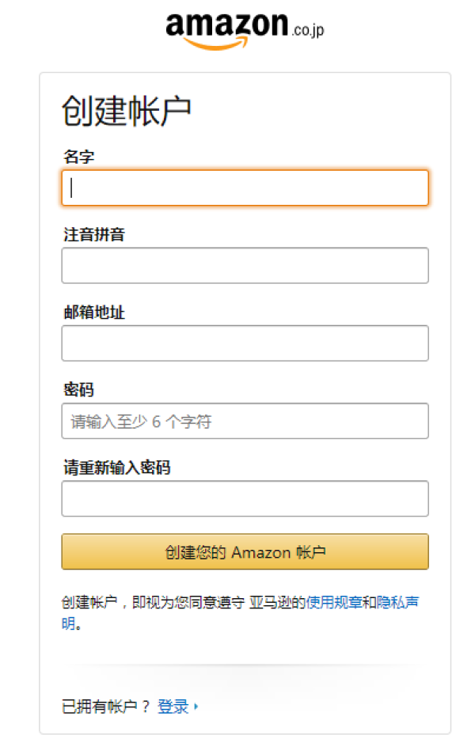Screen dimensions: 475x750
Task: Click the 邮箱地址 label
Action: tap(94, 312)
